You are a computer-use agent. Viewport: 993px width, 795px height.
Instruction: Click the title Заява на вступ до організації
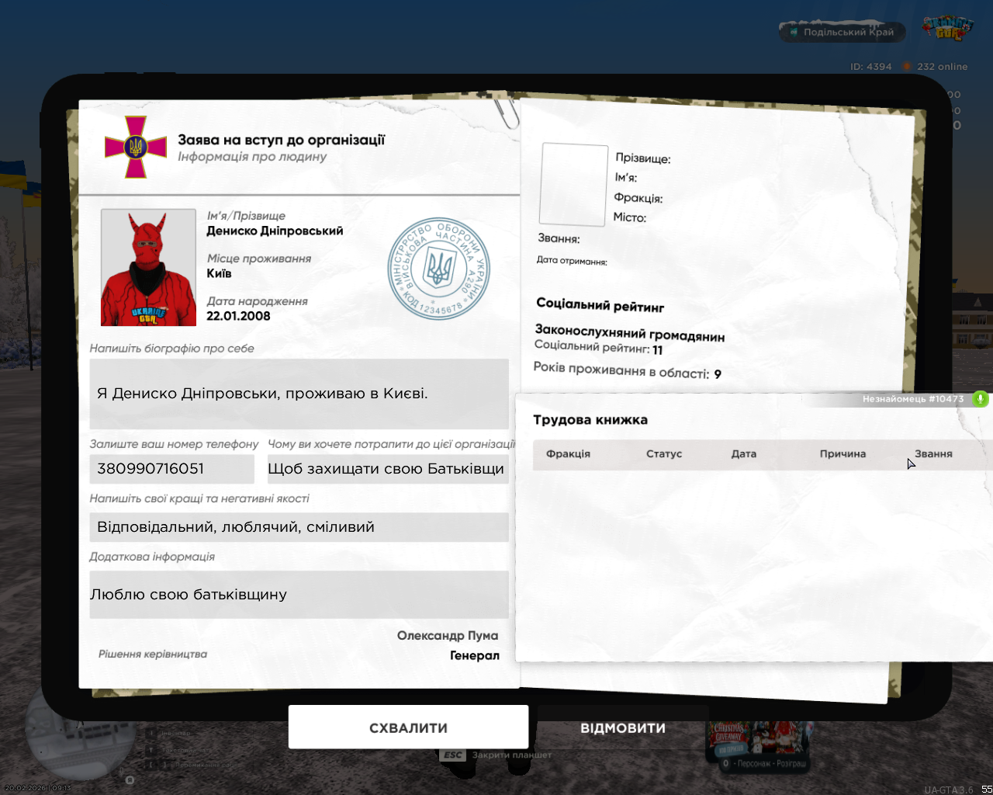pos(282,140)
